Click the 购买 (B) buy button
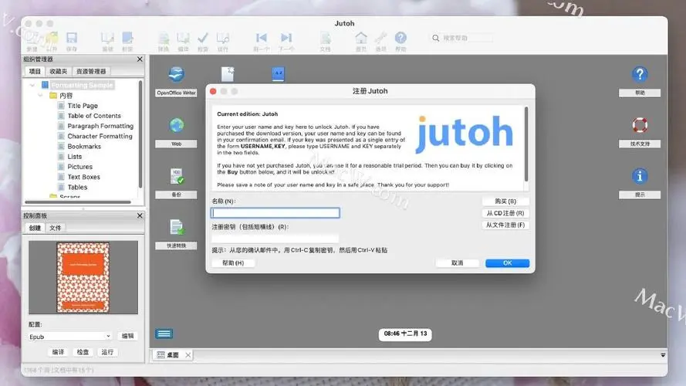The height and width of the screenshot is (386, 686). [505, 201]
